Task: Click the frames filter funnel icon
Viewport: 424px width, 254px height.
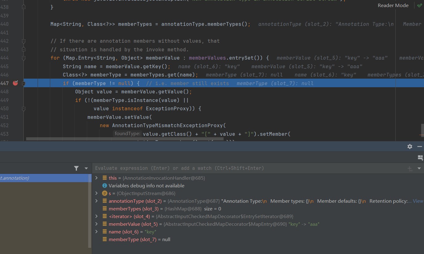Action: point(76,168)
